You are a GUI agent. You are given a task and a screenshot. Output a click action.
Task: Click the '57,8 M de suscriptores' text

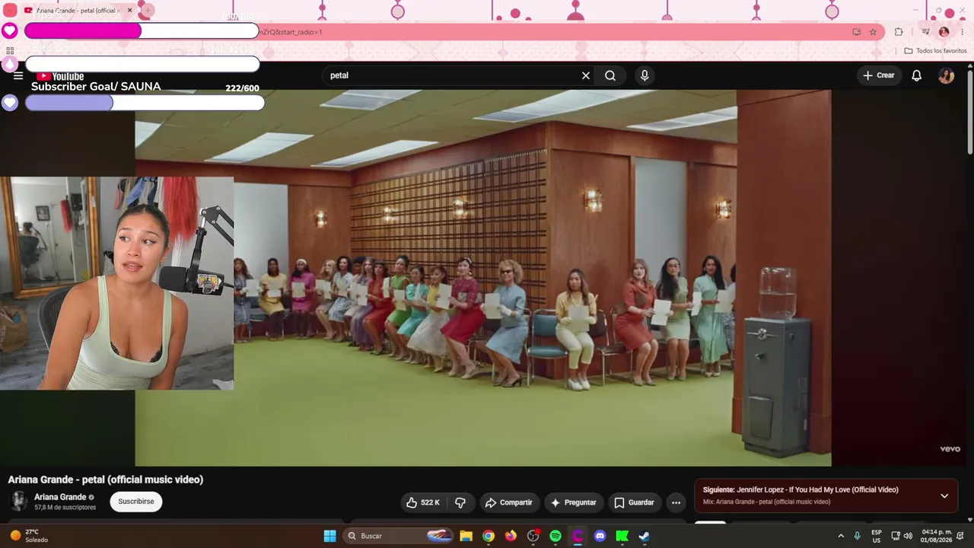click(65, 508)
